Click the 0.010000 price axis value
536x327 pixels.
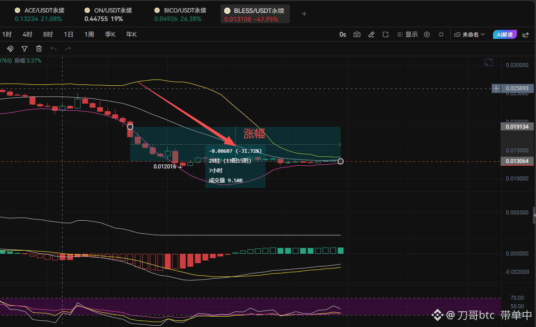coord(517,179)
